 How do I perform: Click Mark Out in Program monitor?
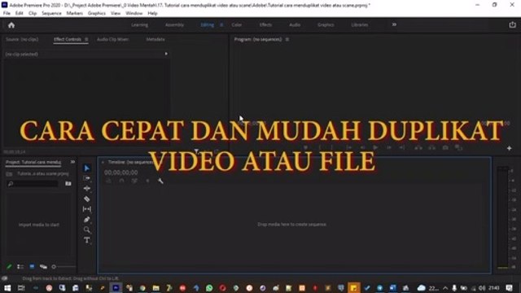tap(331, 147)
